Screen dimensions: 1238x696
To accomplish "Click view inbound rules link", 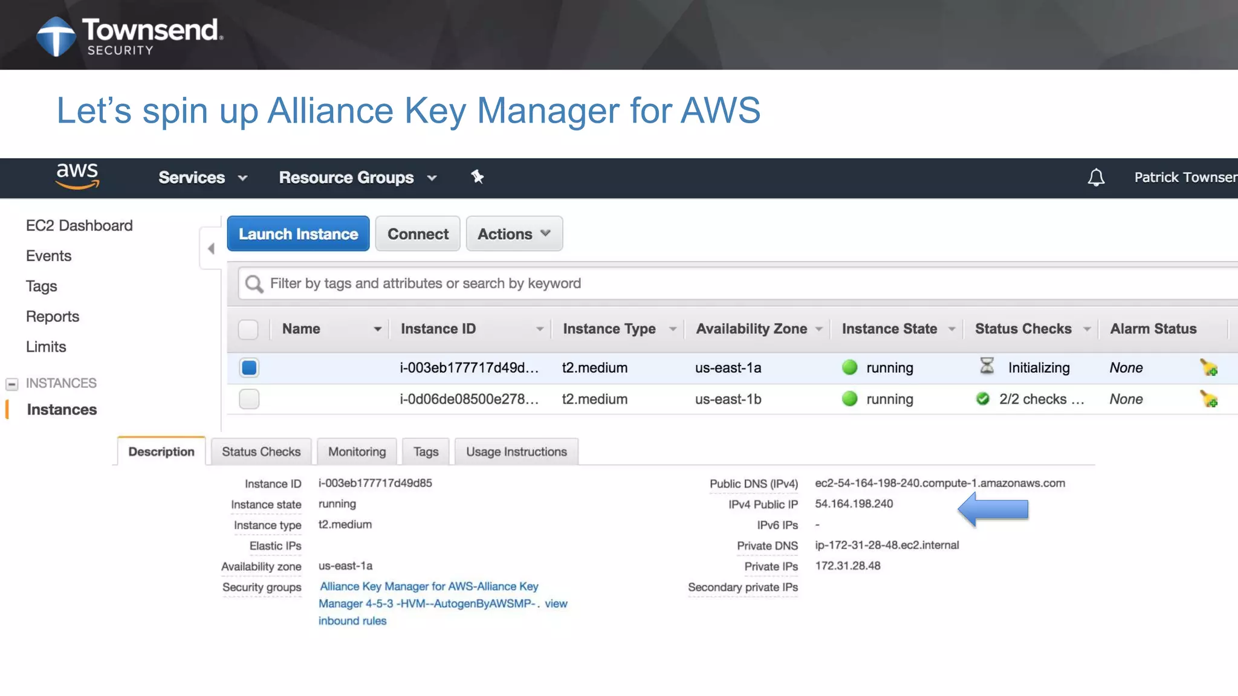I will pyautogui.click(x=443, y=611).
